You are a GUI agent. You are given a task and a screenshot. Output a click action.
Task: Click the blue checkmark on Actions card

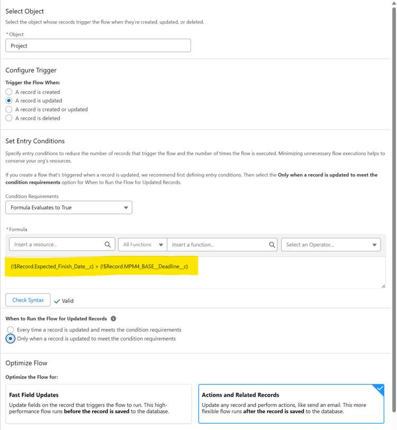pyautogui.click(x=379, y=389)
